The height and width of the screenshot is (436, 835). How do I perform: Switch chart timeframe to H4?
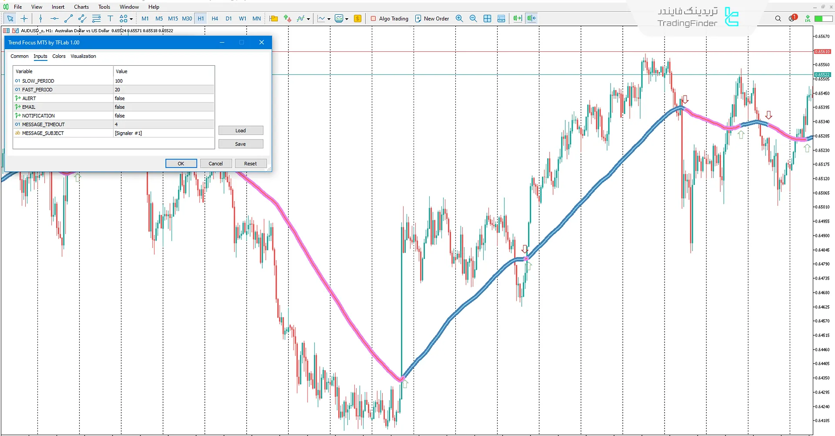click(x=214, y=18)
